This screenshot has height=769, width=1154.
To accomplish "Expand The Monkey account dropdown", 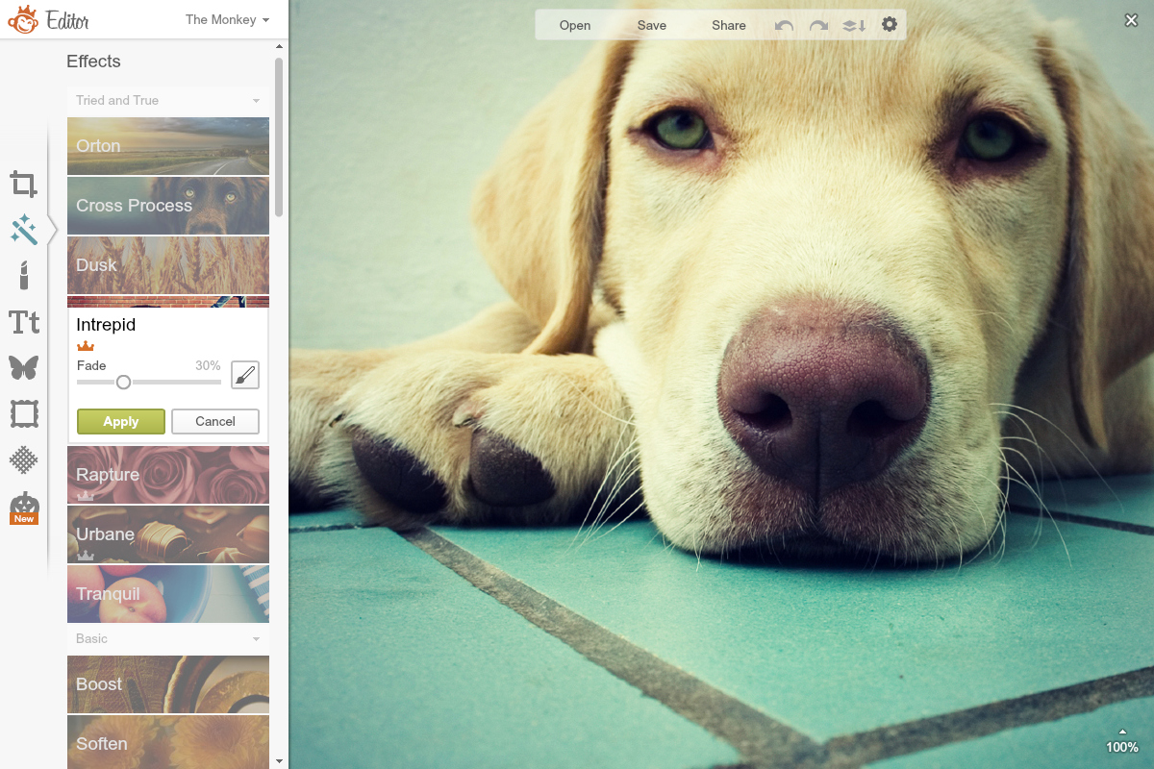I will point(227,19).
